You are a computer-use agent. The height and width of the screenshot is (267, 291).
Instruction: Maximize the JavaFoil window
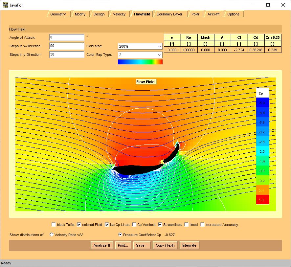[x=268, y=5]
